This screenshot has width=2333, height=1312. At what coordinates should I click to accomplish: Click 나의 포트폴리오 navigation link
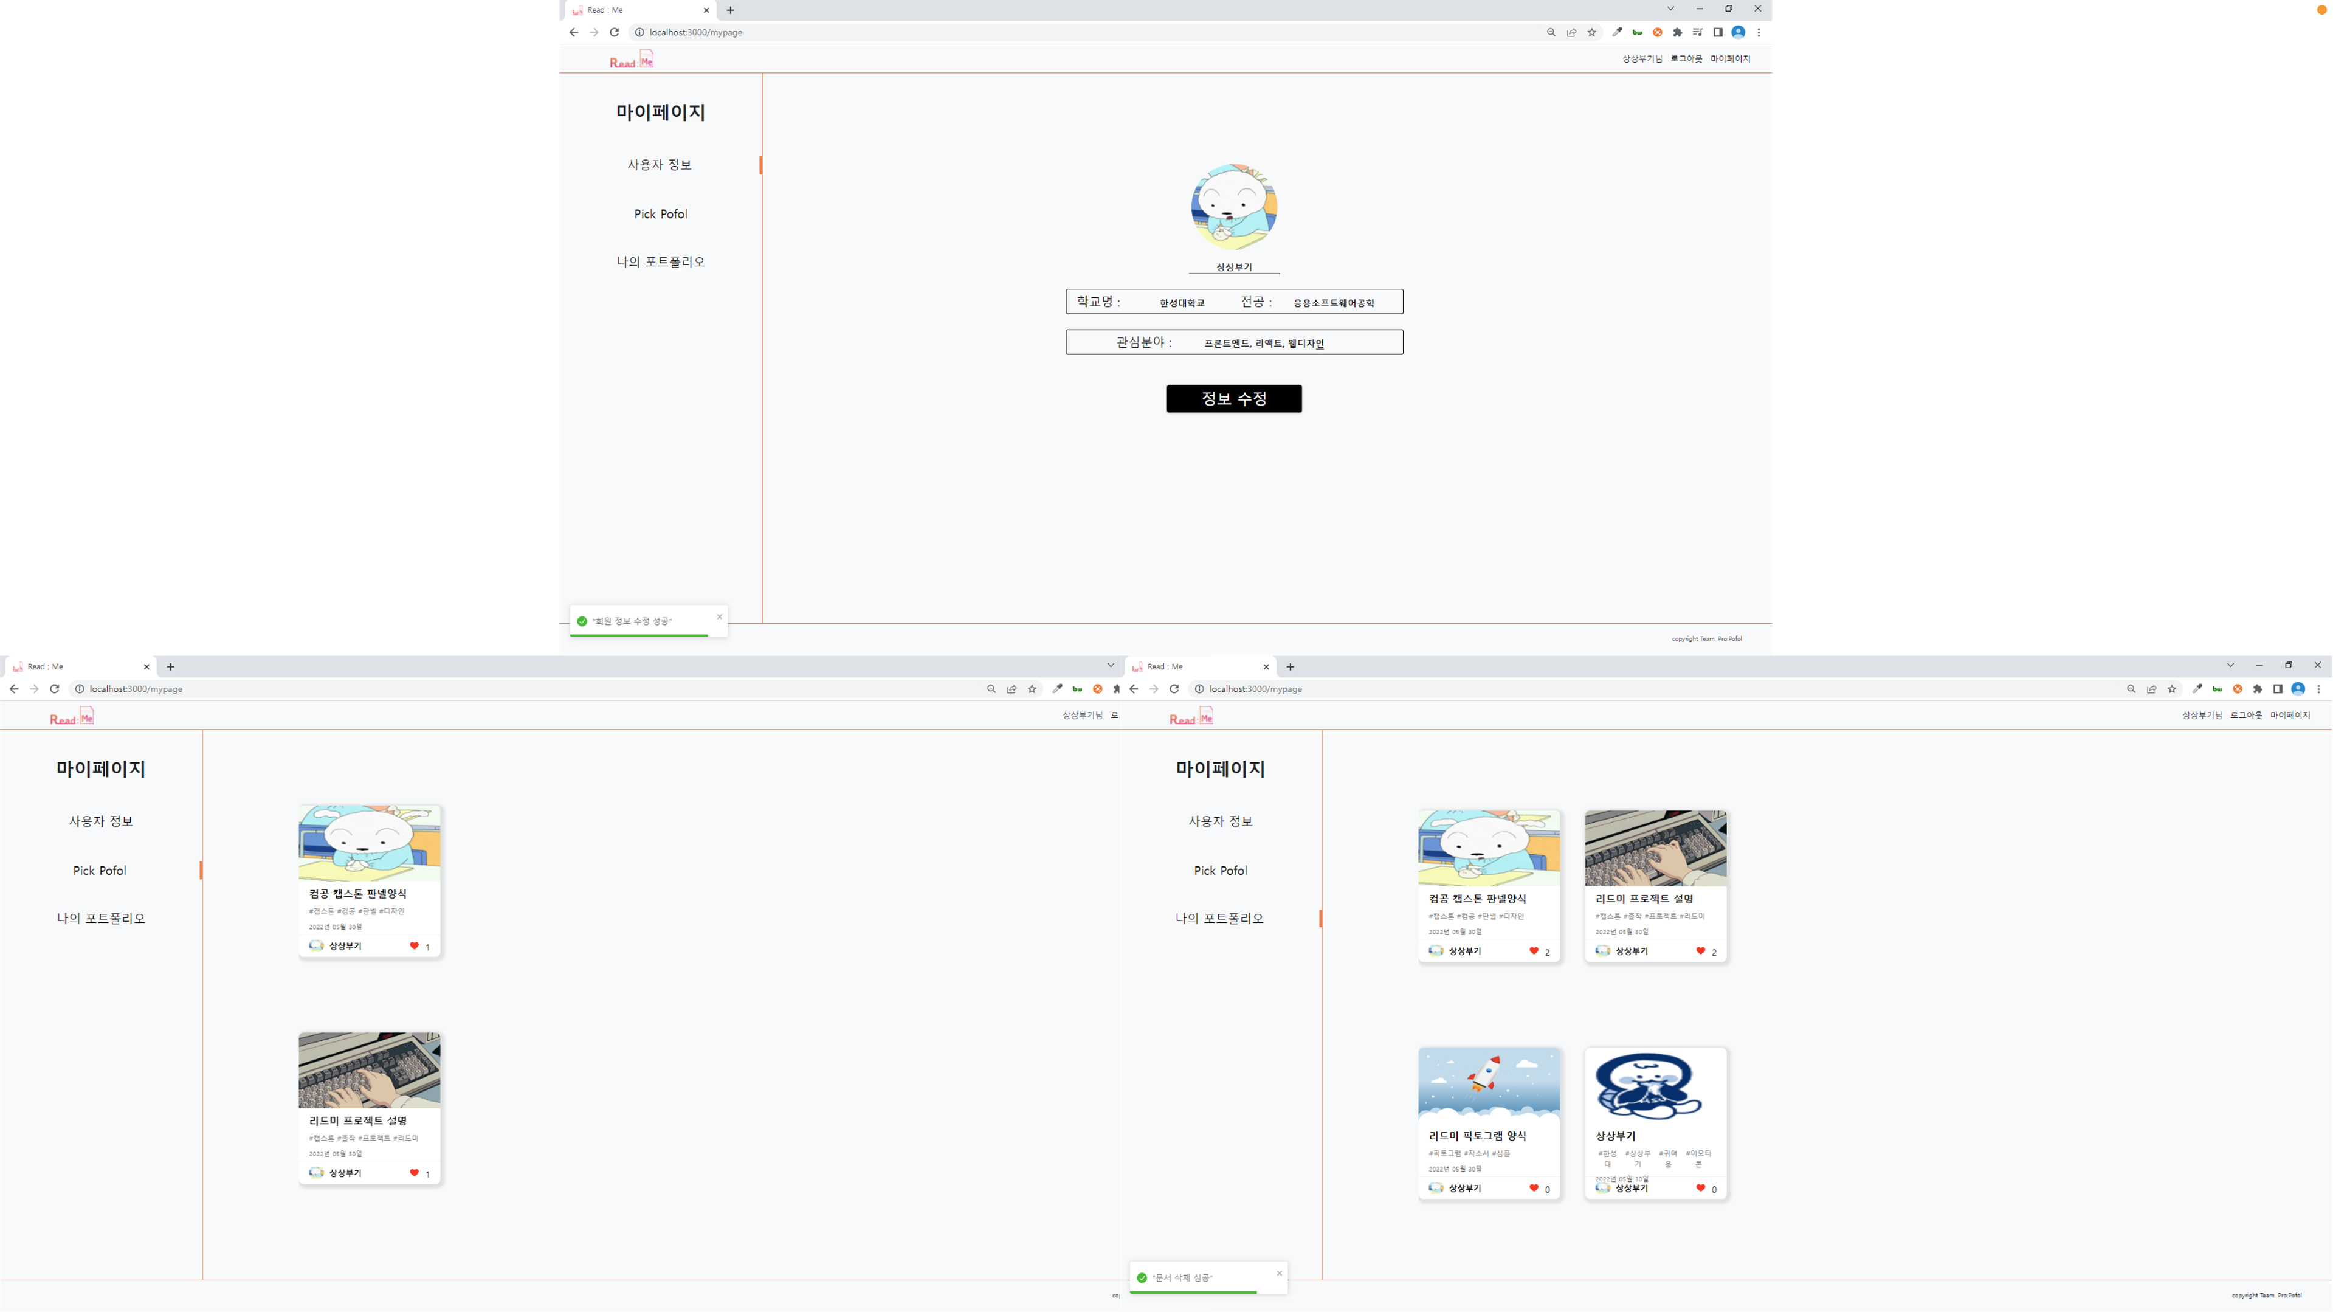[x=660, y=261]
